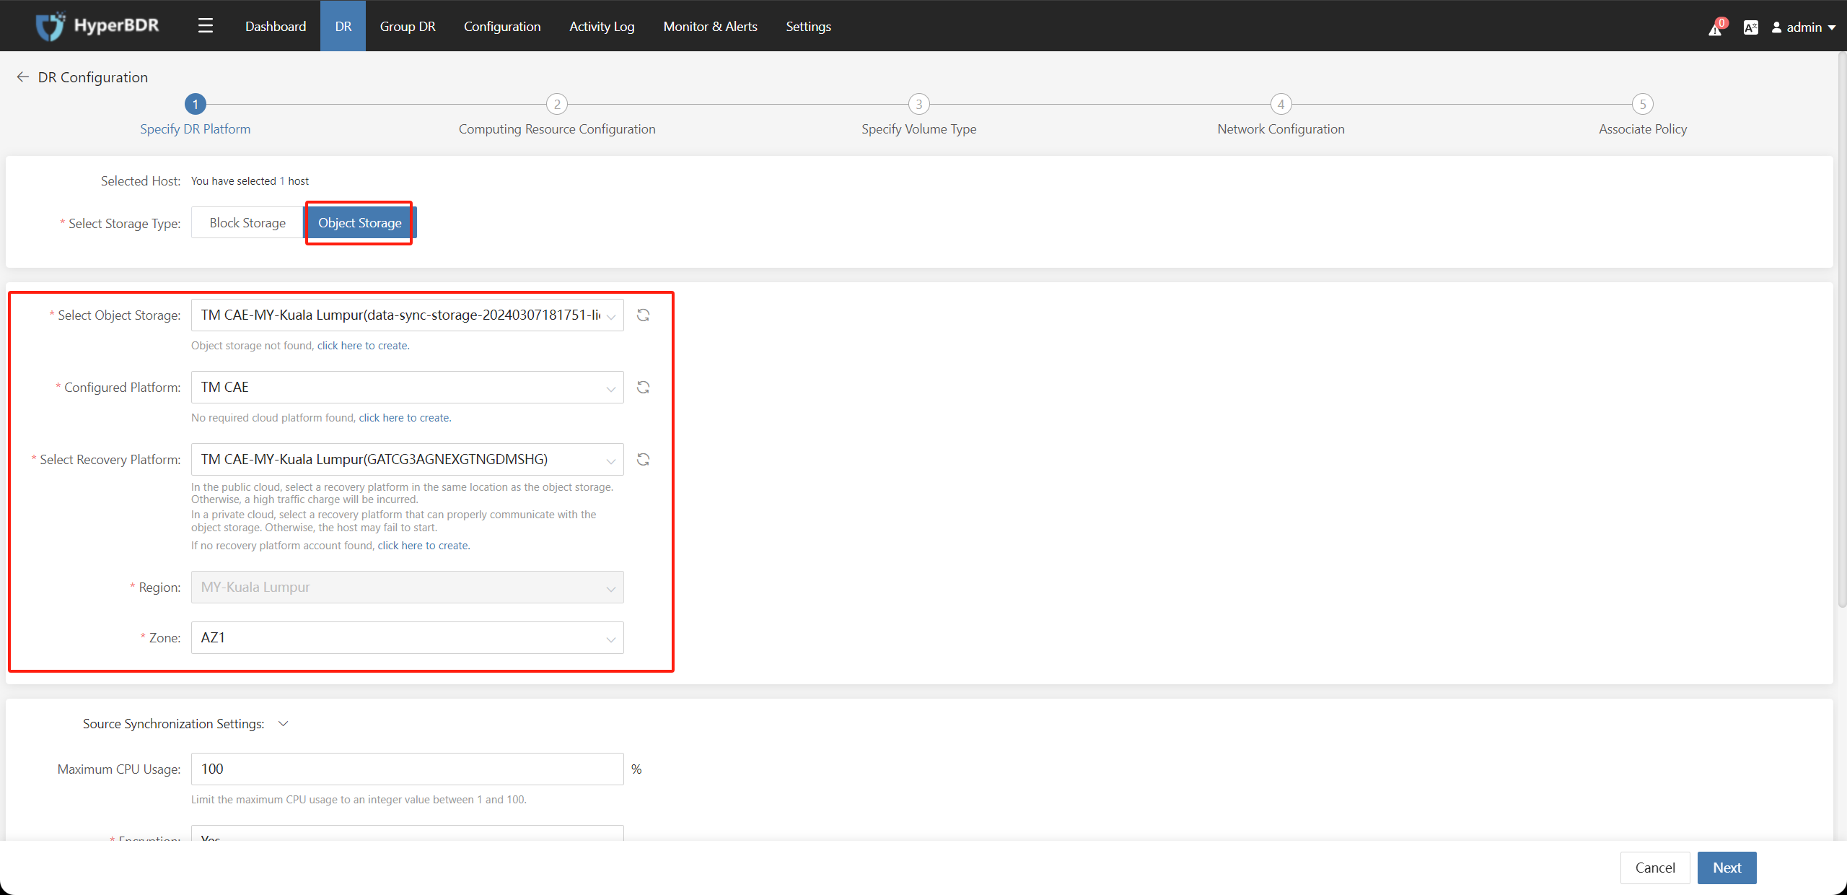Open the Configured Platform TM CAE dropdown
Screen dimensions: 1847x895
tap(407, 388)
